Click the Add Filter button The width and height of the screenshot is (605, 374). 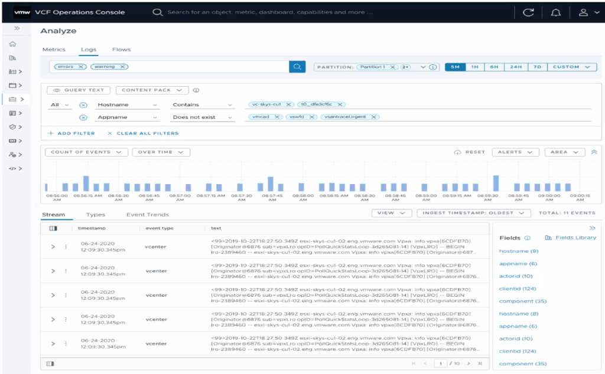pos(71,133)
